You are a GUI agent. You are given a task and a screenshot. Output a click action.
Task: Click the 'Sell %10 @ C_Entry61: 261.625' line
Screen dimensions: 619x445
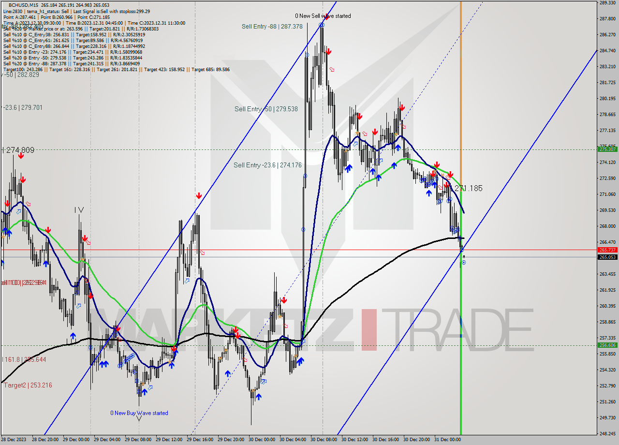[73, 40]
